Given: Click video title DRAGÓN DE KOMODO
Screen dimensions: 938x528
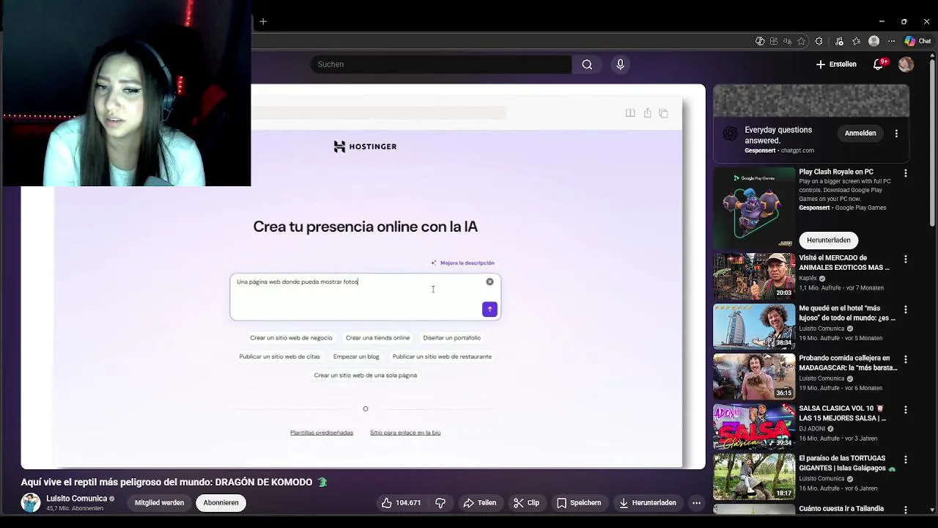Looking at the screenshot, I should tap(174, 483).
